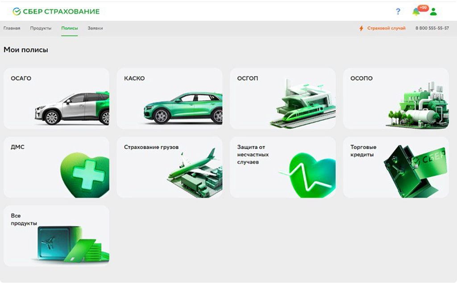This screenshot has width=457, height=283.
Task: Open the user profile icon
Action: [x=433, y=12]
